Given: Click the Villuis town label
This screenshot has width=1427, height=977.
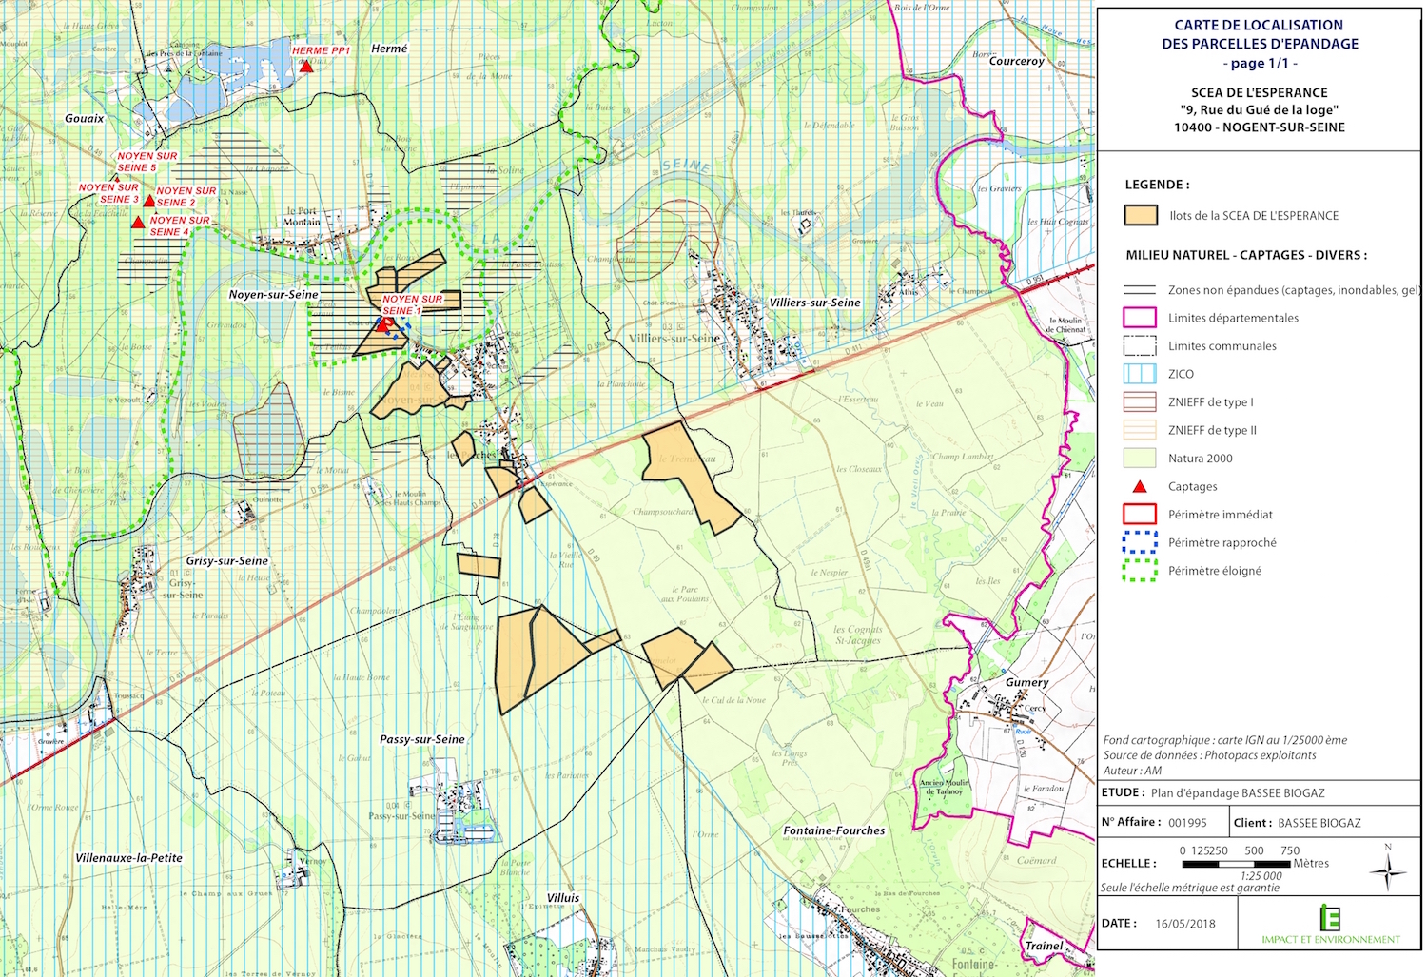Looking at the screenshot, I should [563, 898].
